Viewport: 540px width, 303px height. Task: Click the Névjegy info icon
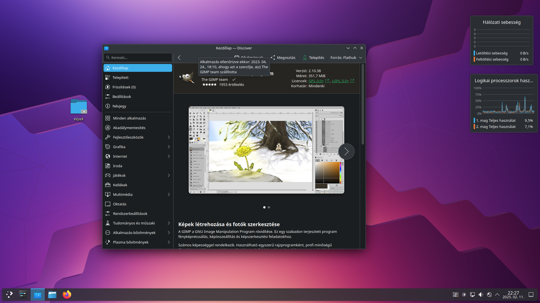[108, 106]
